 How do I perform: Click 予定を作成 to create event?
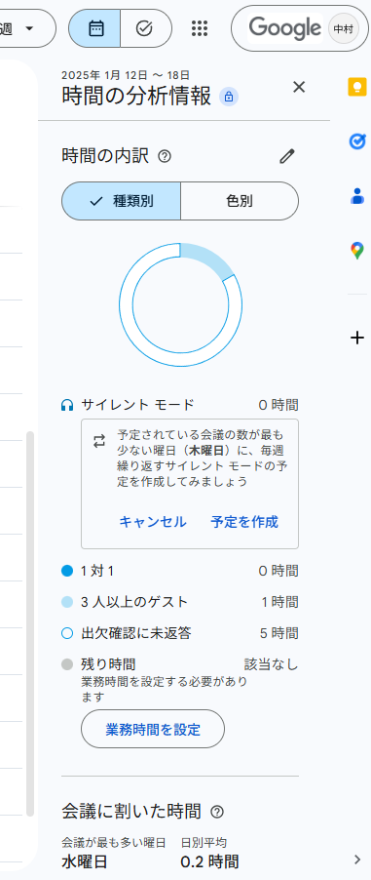tap(244, 522)
